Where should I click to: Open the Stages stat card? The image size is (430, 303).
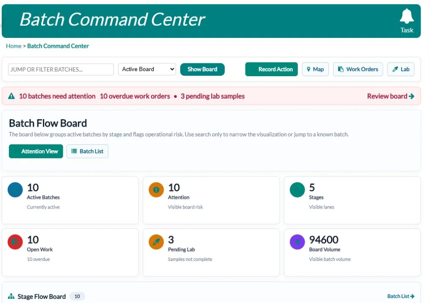352,200
